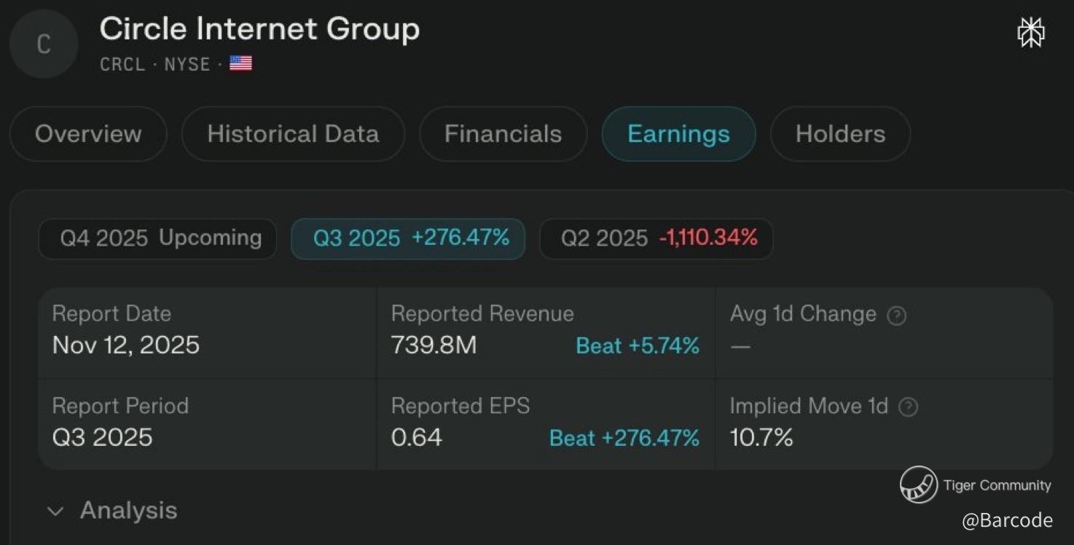The image size is (1074, 545).
Task: Click help icon beside Implied Move 1d
Action: pyautogui.click(x=908, y=407)
